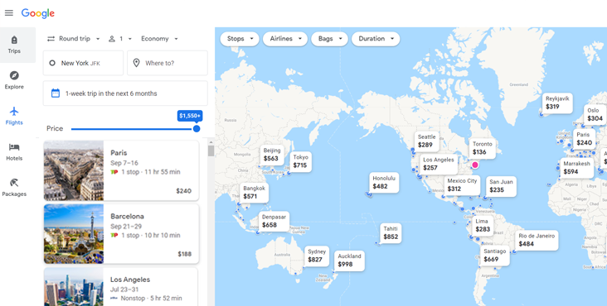Click the origin circle icon beside New York
Viewport: 607px width, 306px height.
click(52, 63)
